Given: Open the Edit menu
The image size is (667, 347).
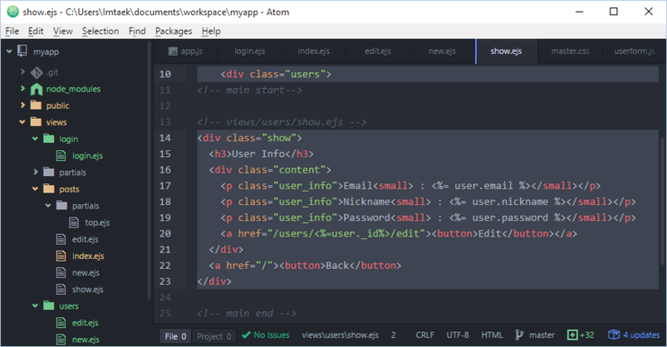Looking at the screenshot, I should (36, 31).
